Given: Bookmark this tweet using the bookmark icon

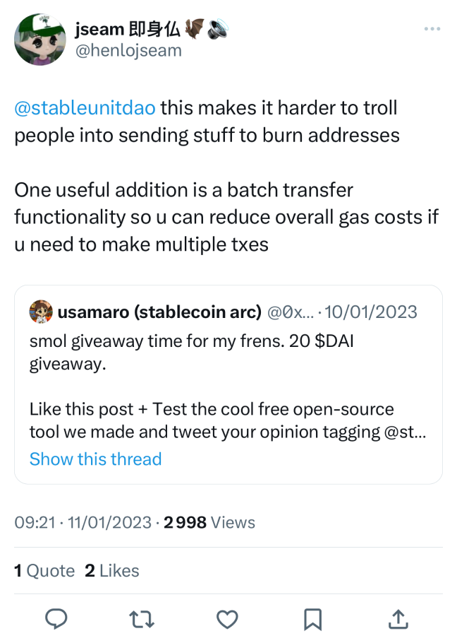Looking at the screenshot, I should pos(313,620).
